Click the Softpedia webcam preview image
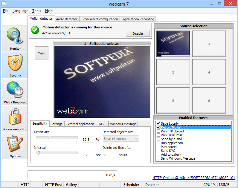The height and width of the screenshot is (188, 238). pos(102,82)
